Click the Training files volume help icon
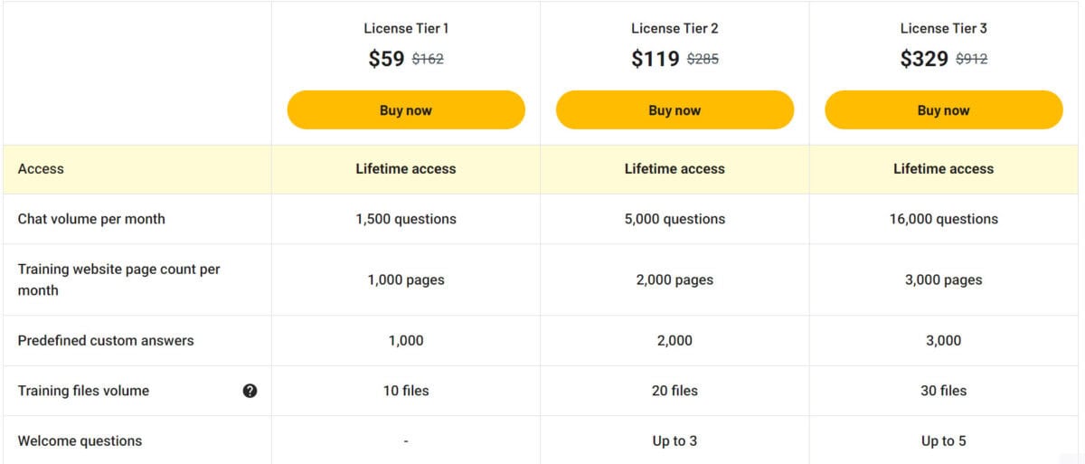The image size is (1085, 464). point(250,391)
